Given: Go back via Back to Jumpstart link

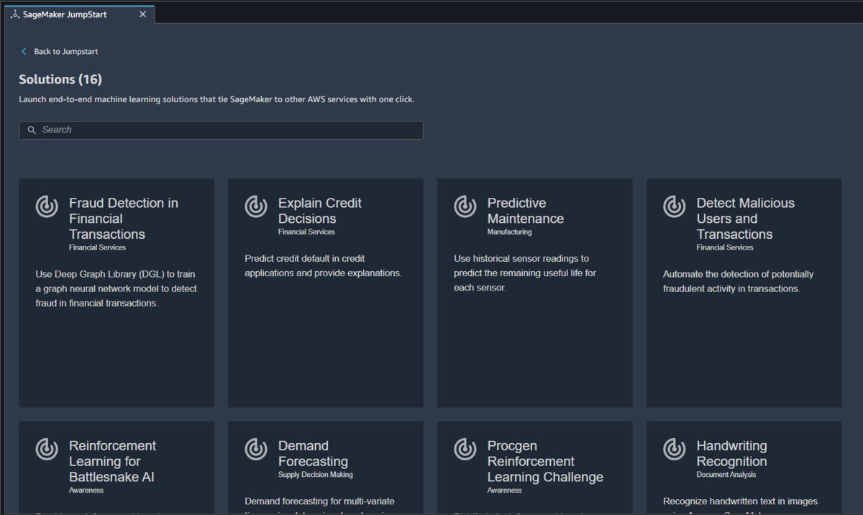Looking at the screenshot, I should tap(66, 52).
